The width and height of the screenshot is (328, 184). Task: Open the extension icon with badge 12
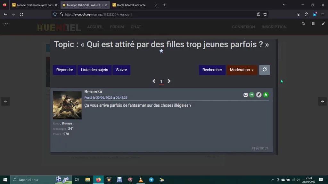coord(315,14)
